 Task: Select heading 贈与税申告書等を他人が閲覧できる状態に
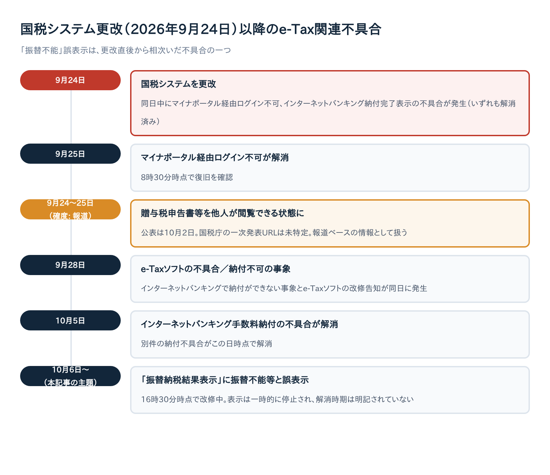coord(222,213)
